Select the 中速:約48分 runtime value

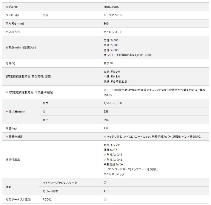point(112,77)
